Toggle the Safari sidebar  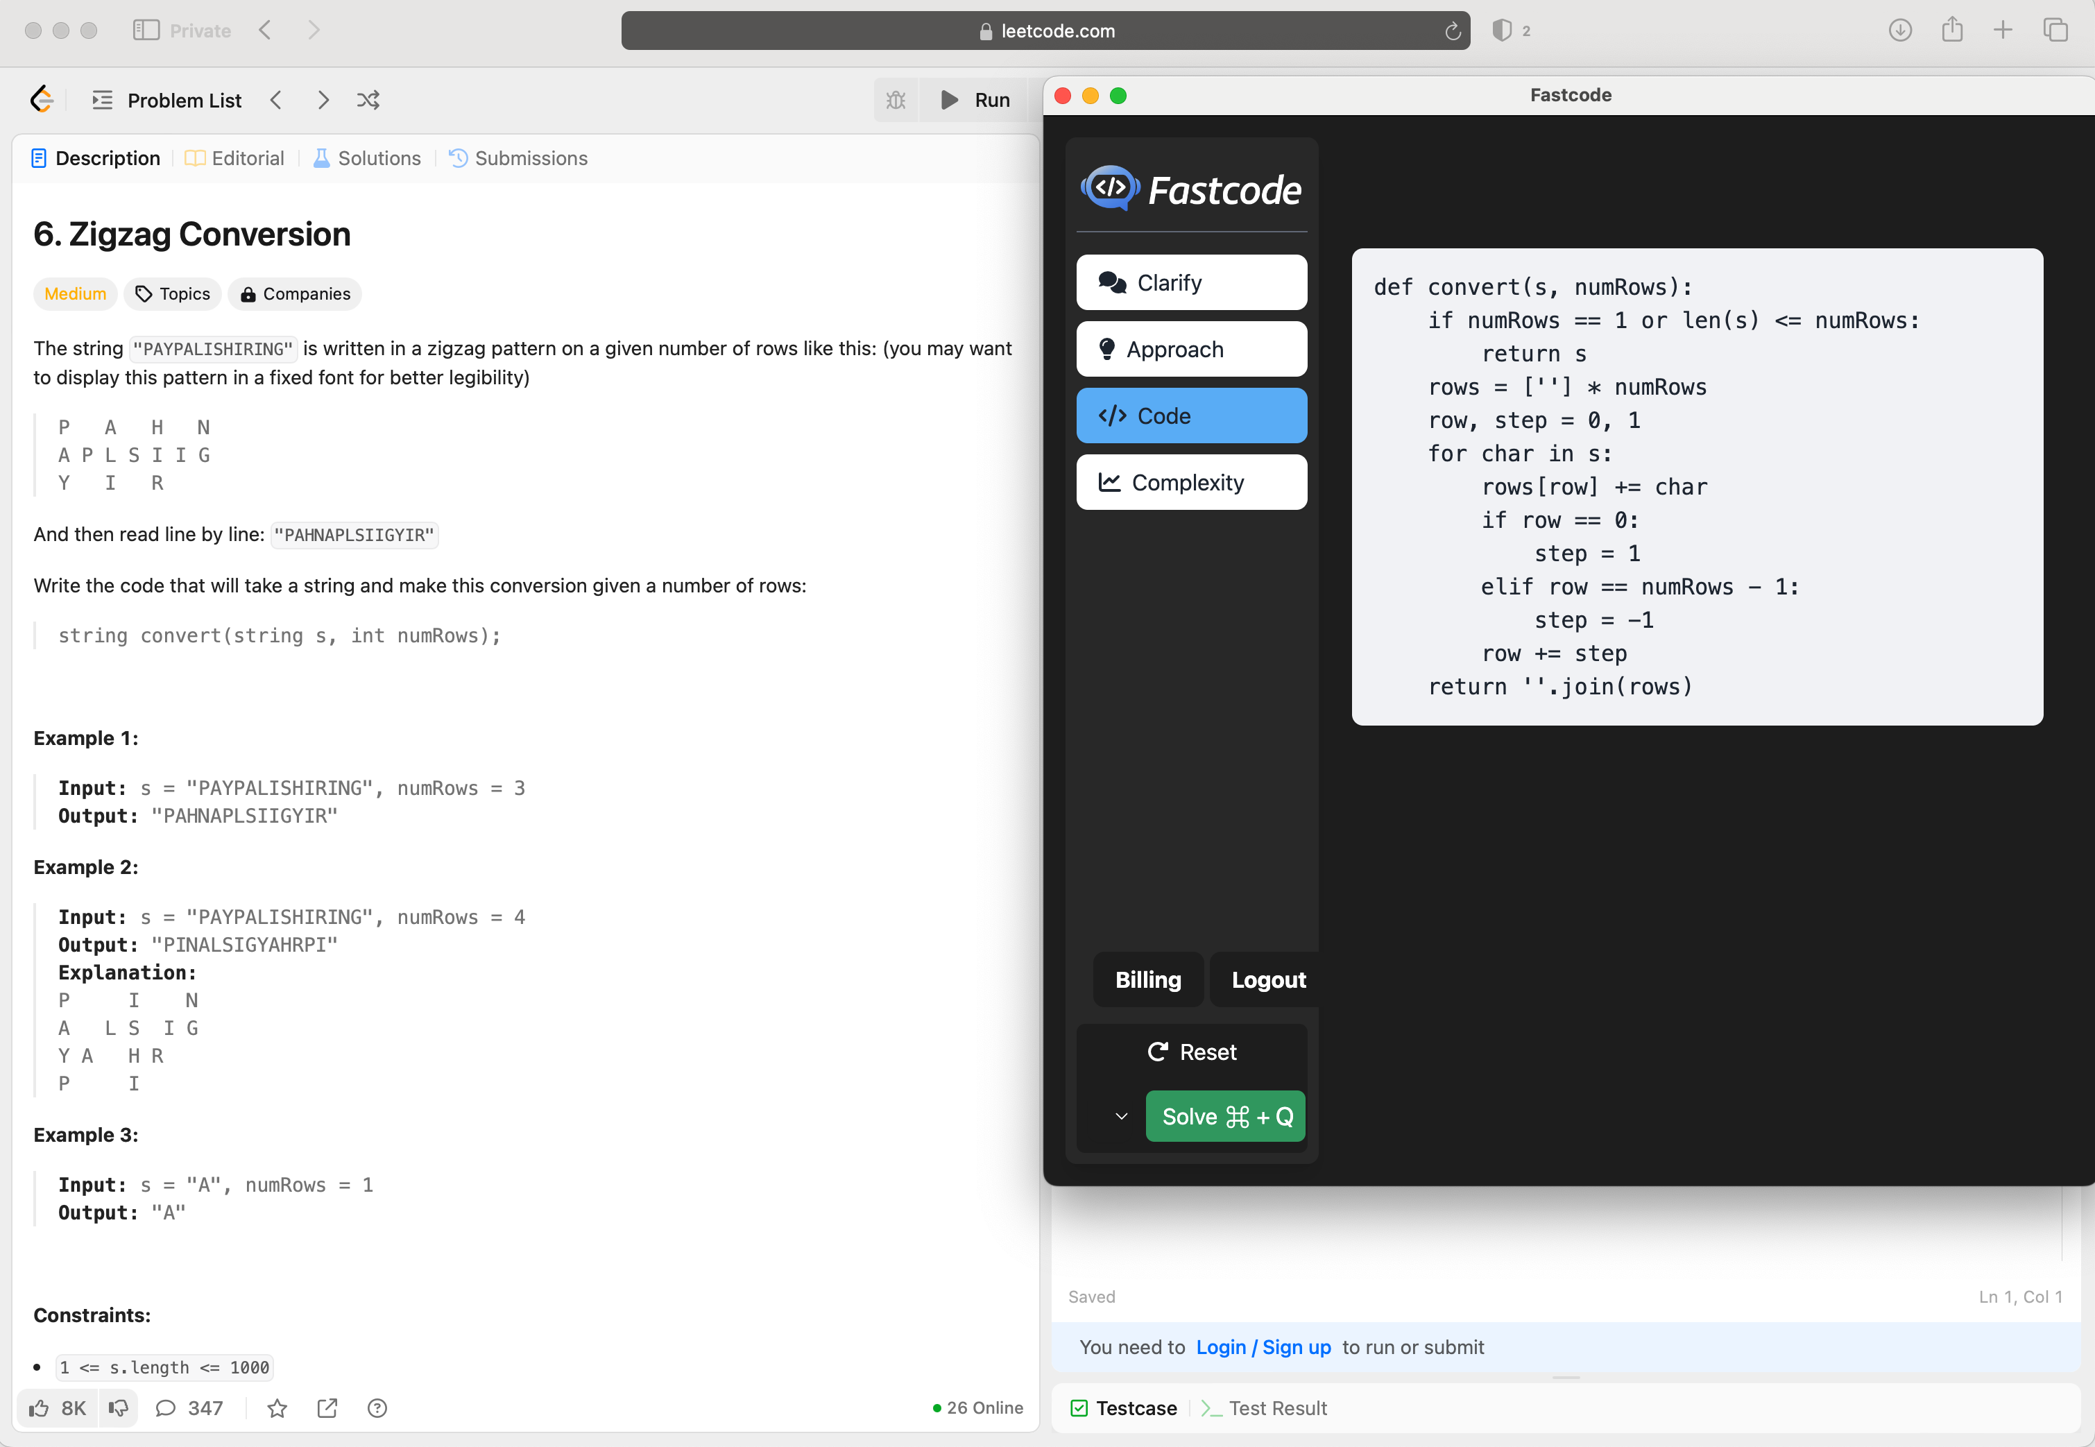(x=146, y=31)
